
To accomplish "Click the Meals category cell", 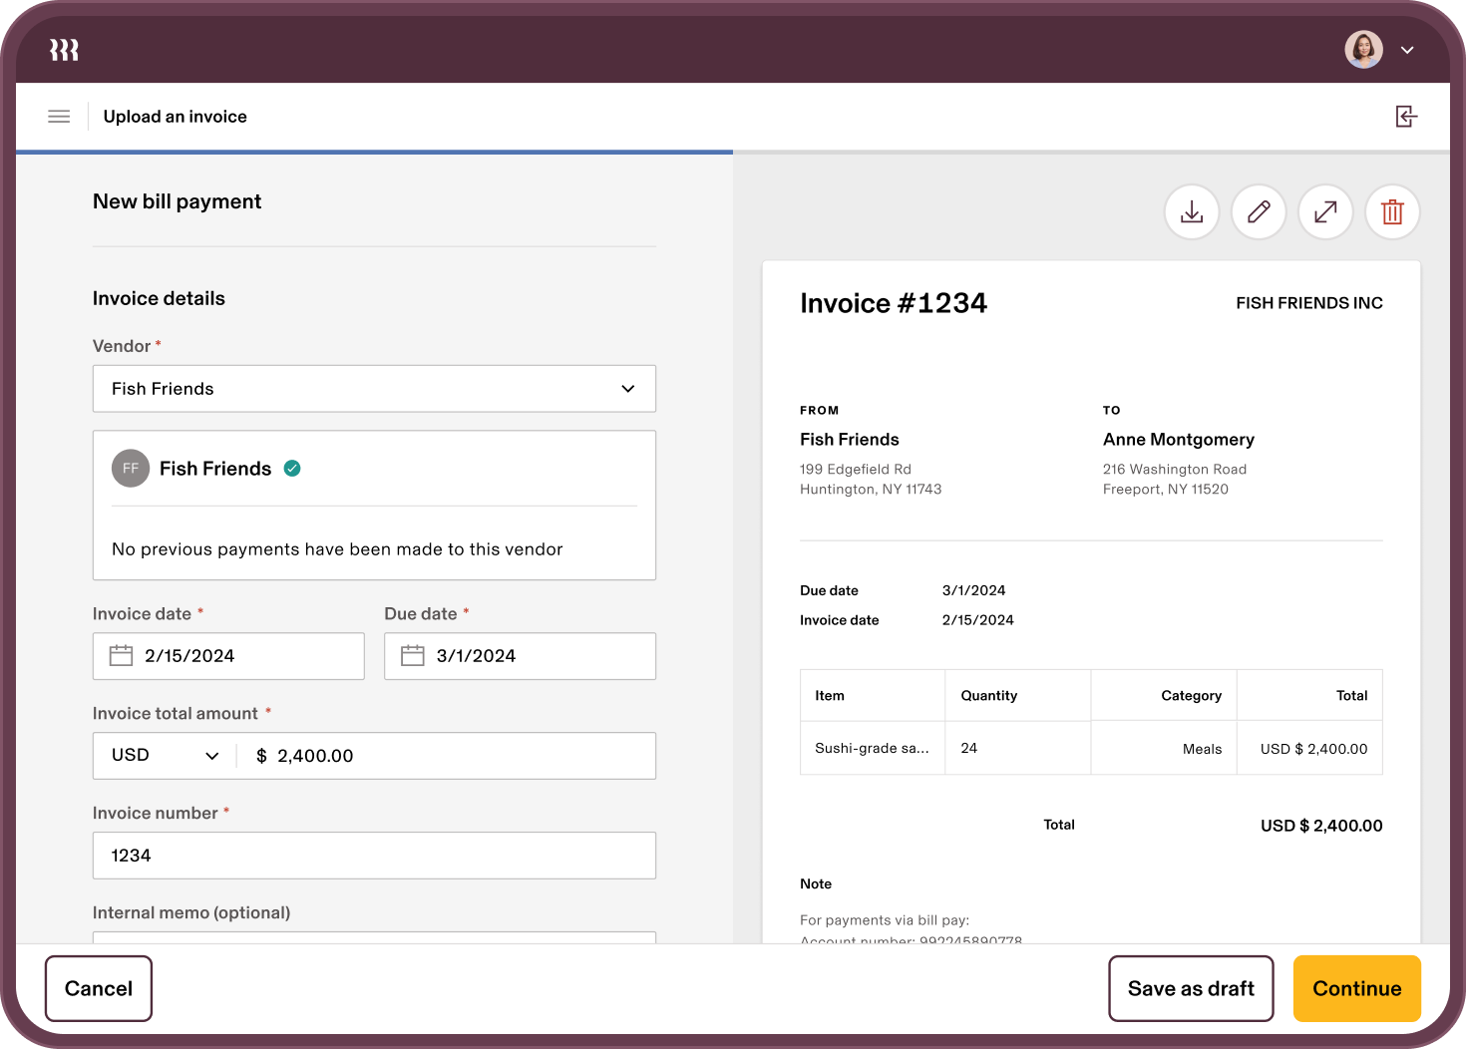I will pos(1164,748).
